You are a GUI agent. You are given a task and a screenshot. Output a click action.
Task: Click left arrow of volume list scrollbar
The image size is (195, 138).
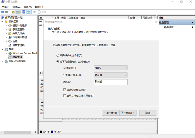40,73
